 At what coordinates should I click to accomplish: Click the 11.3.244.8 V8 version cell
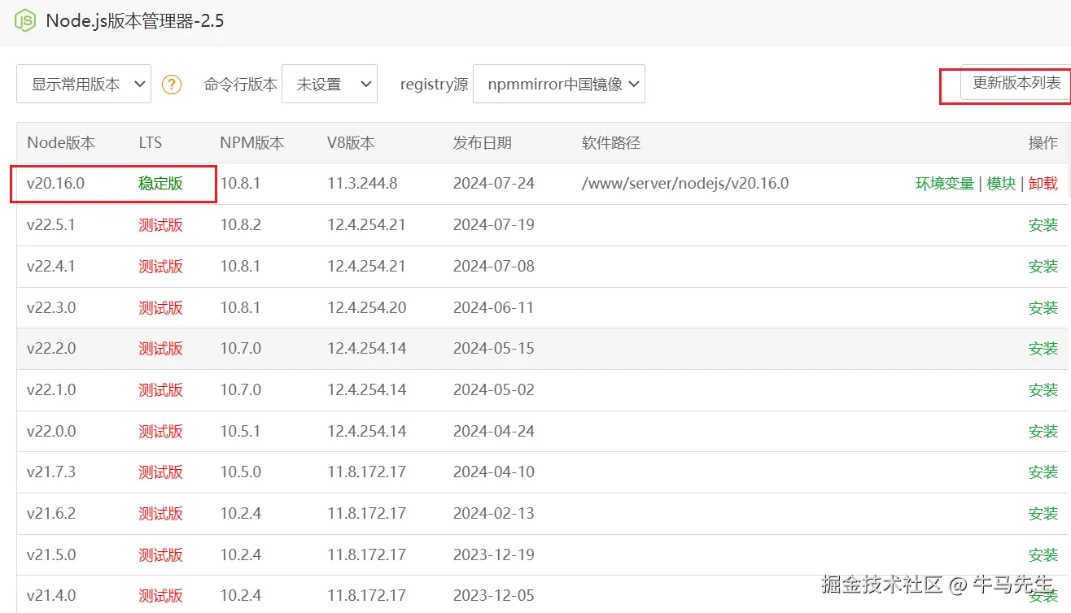coord(363,184)
